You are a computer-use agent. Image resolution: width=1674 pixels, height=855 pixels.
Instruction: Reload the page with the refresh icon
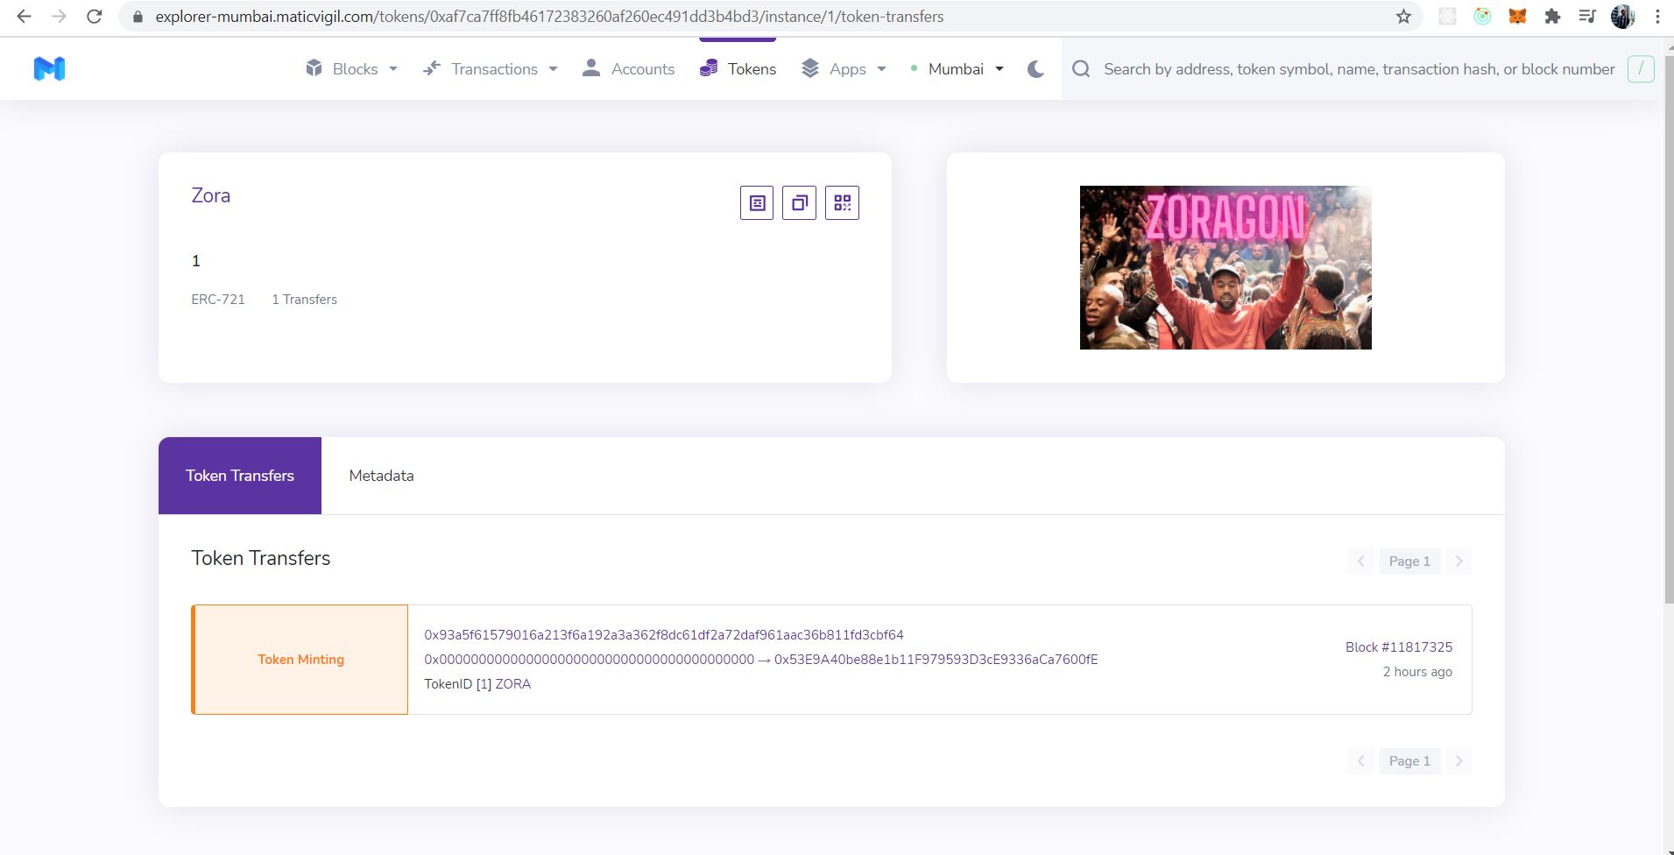point(95,17)
